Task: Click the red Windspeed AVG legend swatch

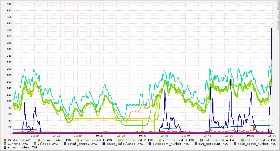Action: (5, 140)
